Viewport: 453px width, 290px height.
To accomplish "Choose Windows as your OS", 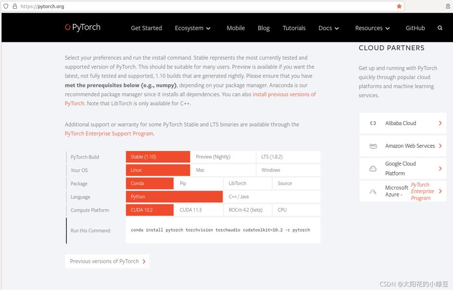I will 288,170.
